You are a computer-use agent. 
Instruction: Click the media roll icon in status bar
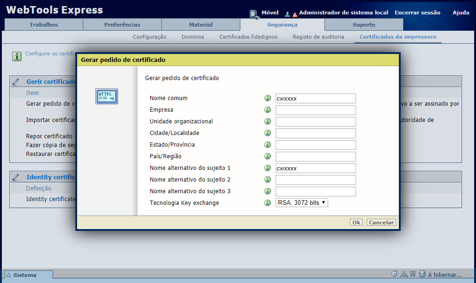395,275
